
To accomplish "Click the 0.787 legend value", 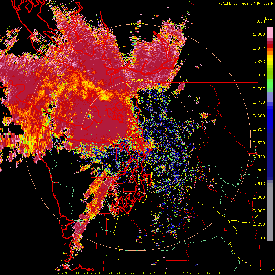I will click(259, 89).
